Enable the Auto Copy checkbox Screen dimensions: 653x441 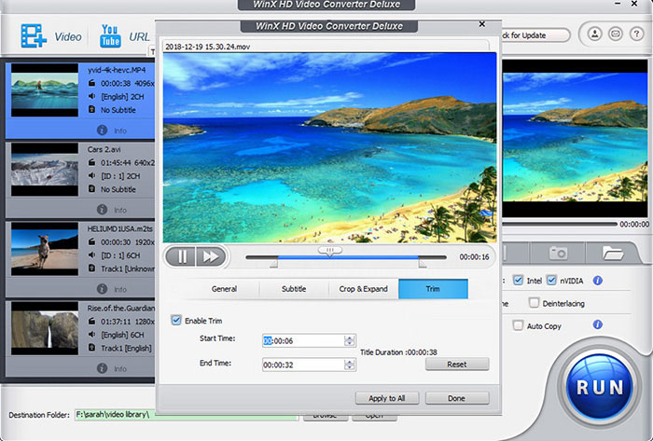(x=518, y=326)
